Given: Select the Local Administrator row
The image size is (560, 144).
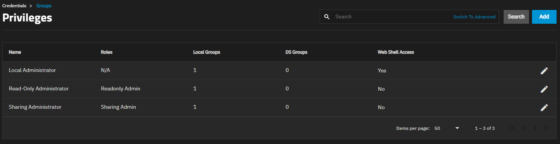Looking at the screenshot, I should point(279,71).
